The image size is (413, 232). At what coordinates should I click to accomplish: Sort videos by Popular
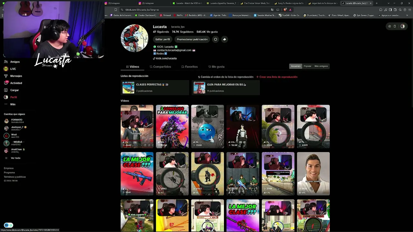point(307,66)
